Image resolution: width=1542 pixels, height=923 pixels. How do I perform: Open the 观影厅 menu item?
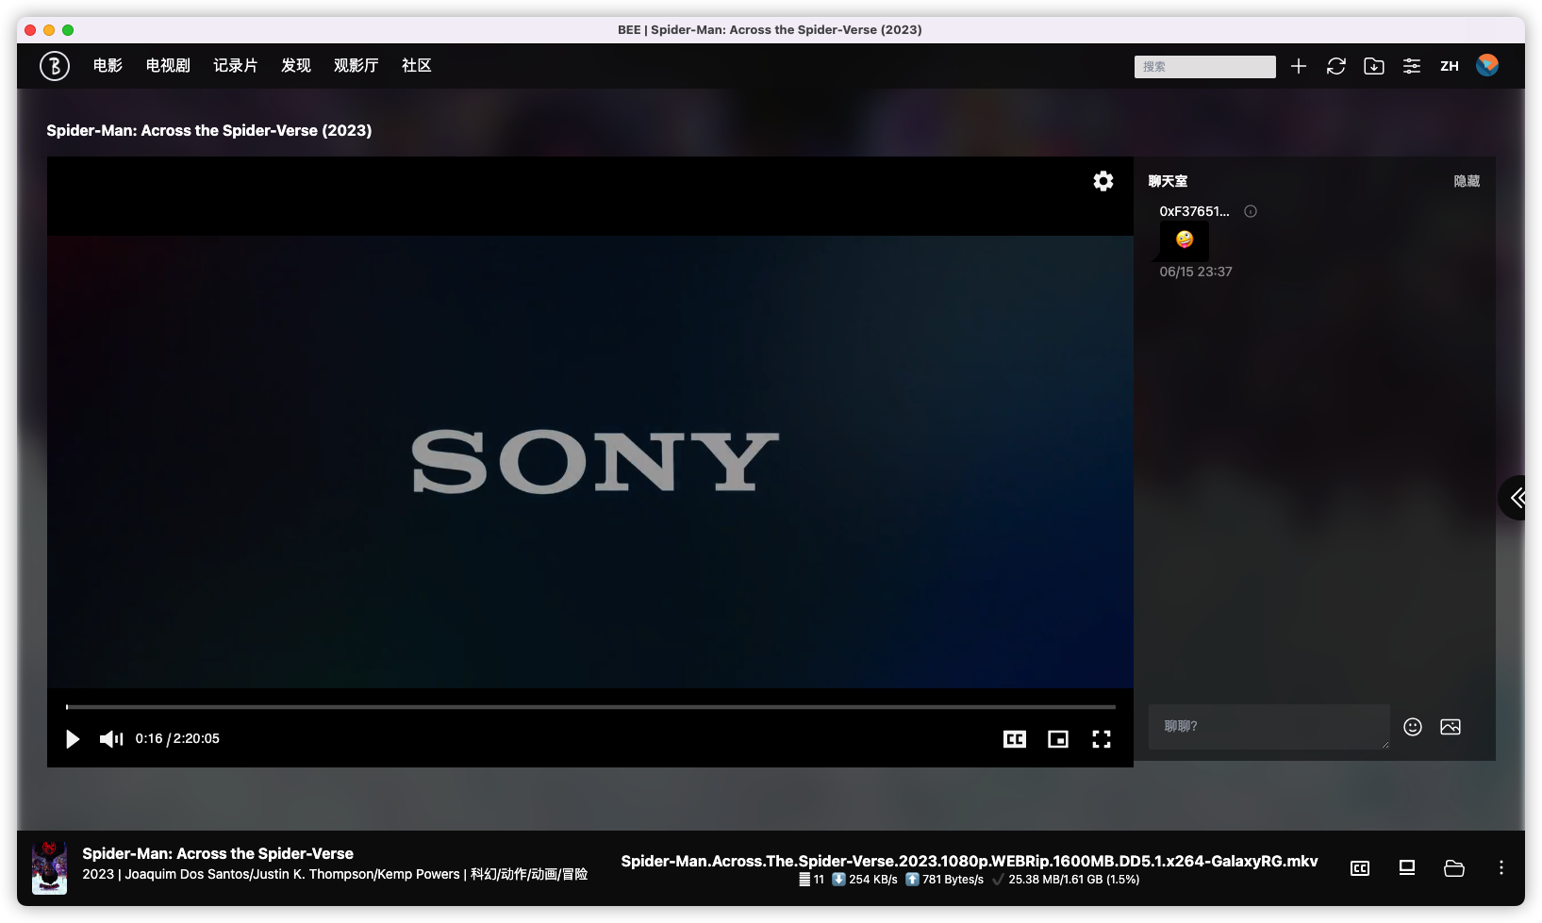point(356,66)
